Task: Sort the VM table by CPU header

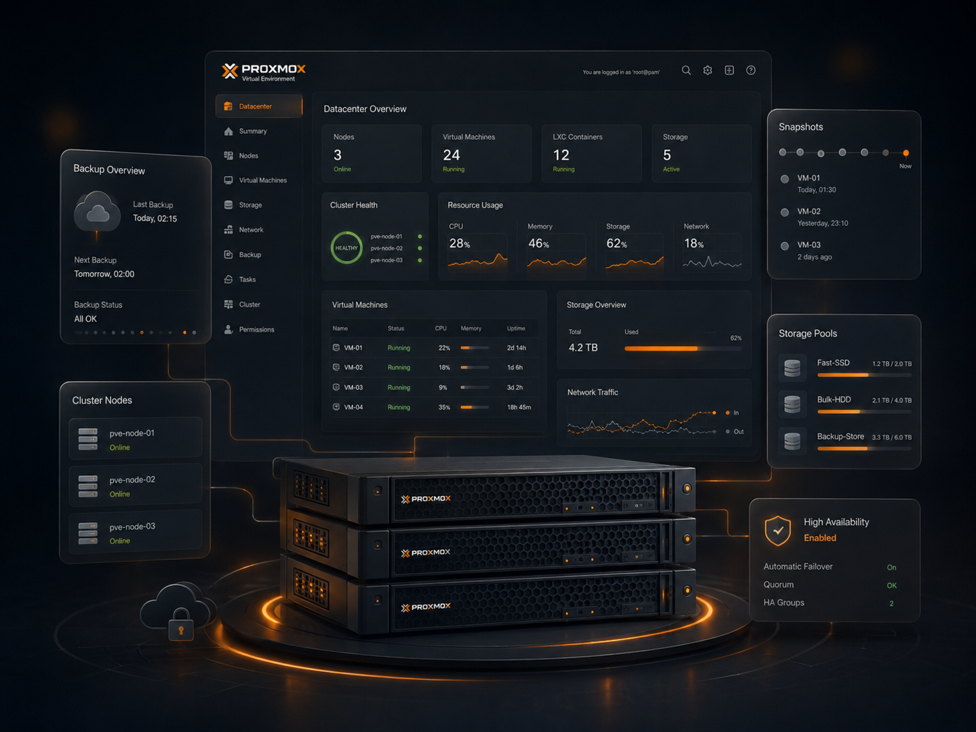Action: (441, 328)
